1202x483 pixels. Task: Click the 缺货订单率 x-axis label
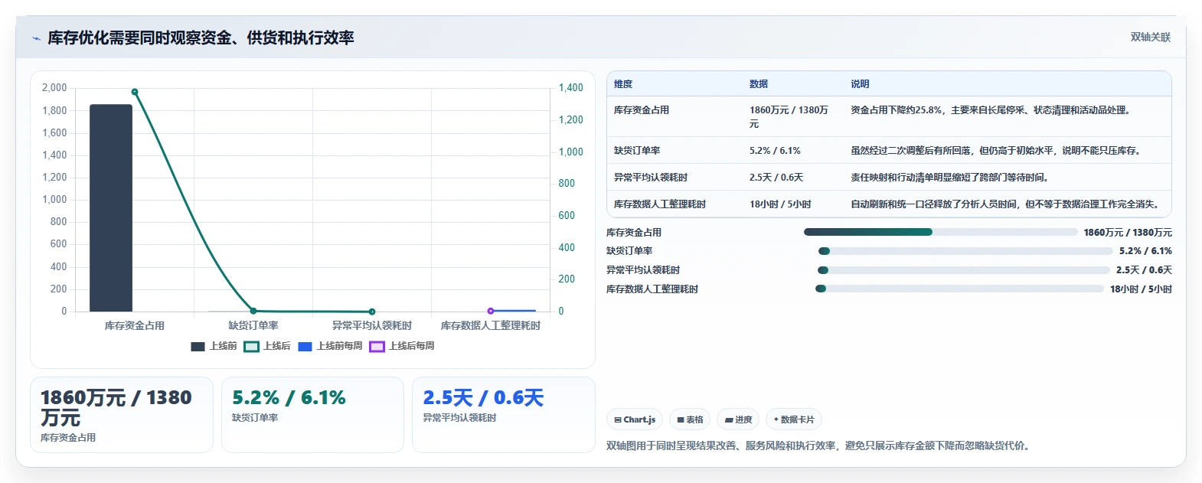[x=253, y=326]
